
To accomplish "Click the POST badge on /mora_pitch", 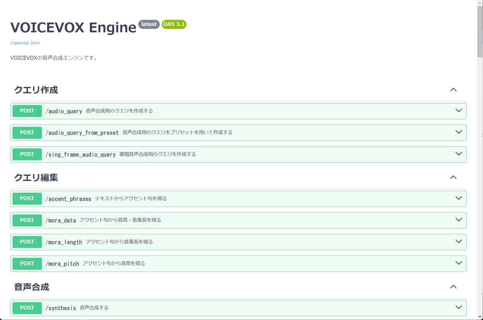I will (x=27, y=263).
